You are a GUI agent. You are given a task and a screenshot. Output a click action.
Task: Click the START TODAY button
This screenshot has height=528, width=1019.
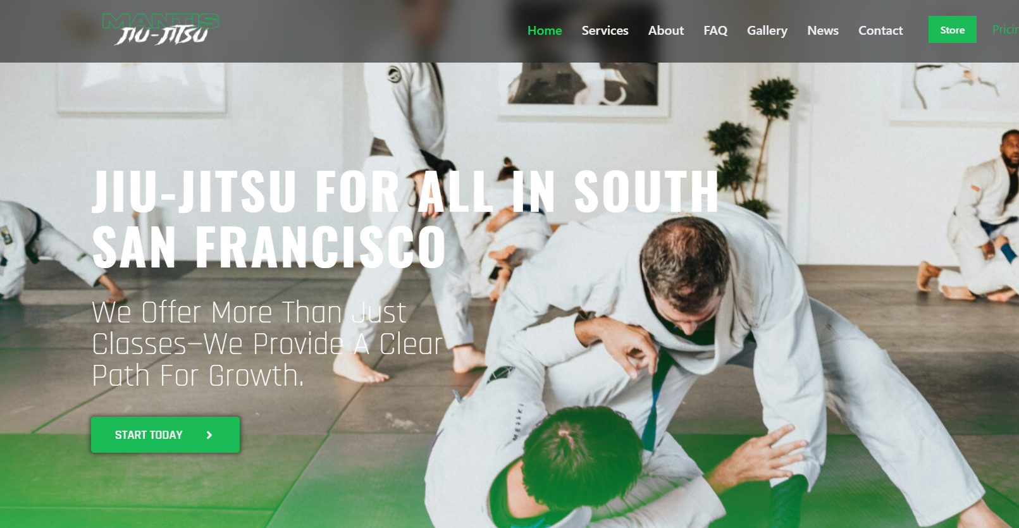coord(165,435)
